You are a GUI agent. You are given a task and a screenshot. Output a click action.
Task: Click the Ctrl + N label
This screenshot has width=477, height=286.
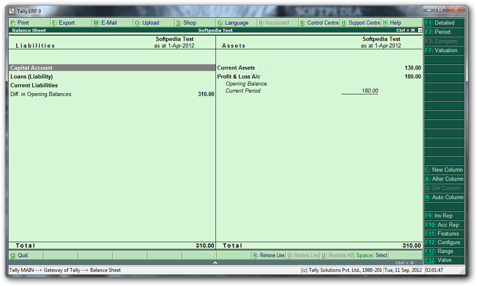tap(404, 263)
